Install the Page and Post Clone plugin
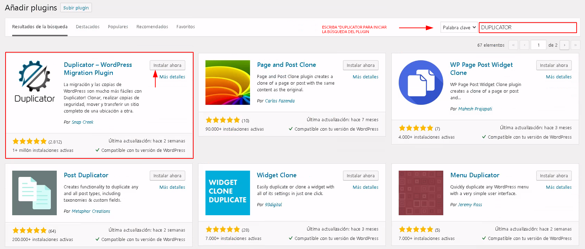 click(x=361, y=65)
